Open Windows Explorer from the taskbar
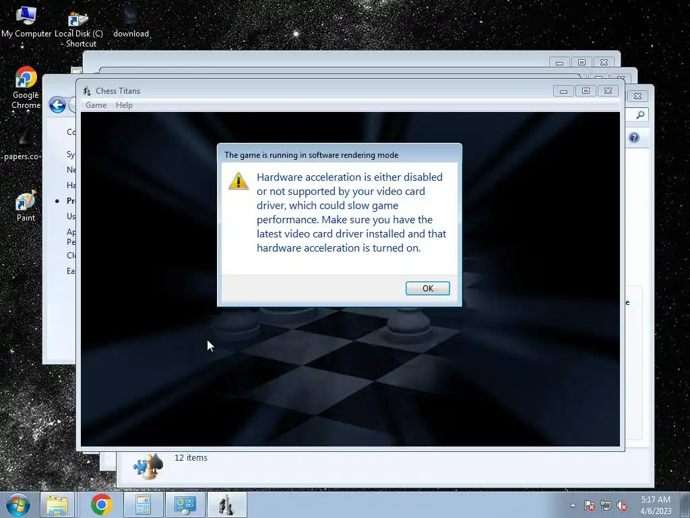 click(x=57, y=505)
